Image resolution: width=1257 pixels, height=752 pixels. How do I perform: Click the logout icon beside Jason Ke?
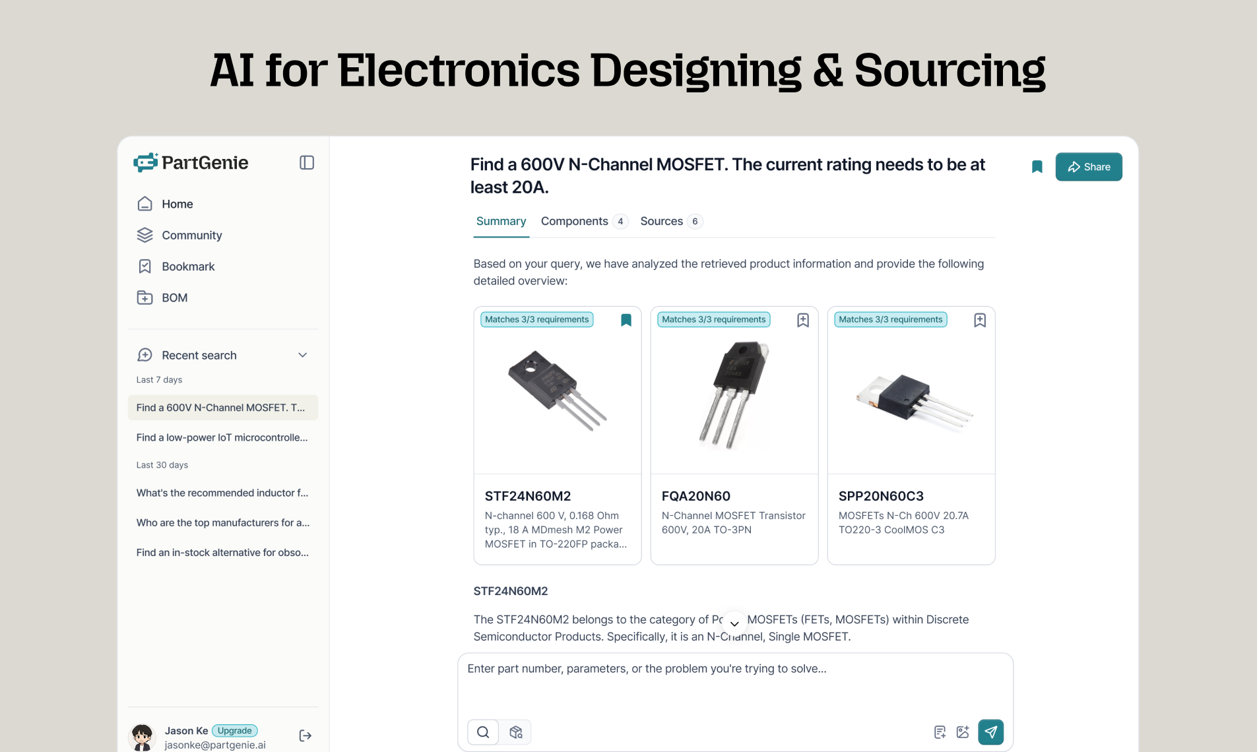(305, 736)
